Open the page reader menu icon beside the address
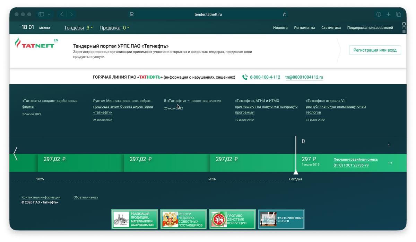 (x=132, y=15)
